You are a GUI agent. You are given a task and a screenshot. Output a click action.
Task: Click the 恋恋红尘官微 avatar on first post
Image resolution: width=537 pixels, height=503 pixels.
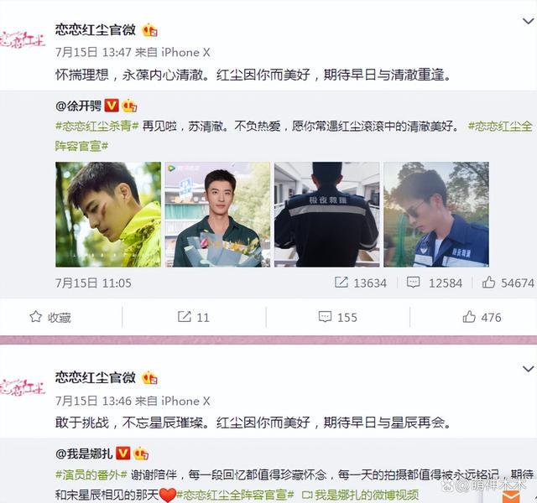pyautogui.click(x=23, y=40)
